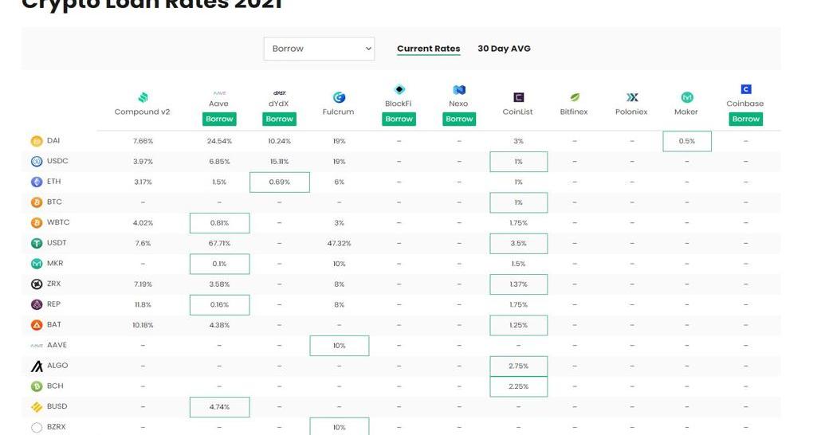817x435 pixels.
Task: Click the BZRX coin icon
Action: [x=37, y=427]
